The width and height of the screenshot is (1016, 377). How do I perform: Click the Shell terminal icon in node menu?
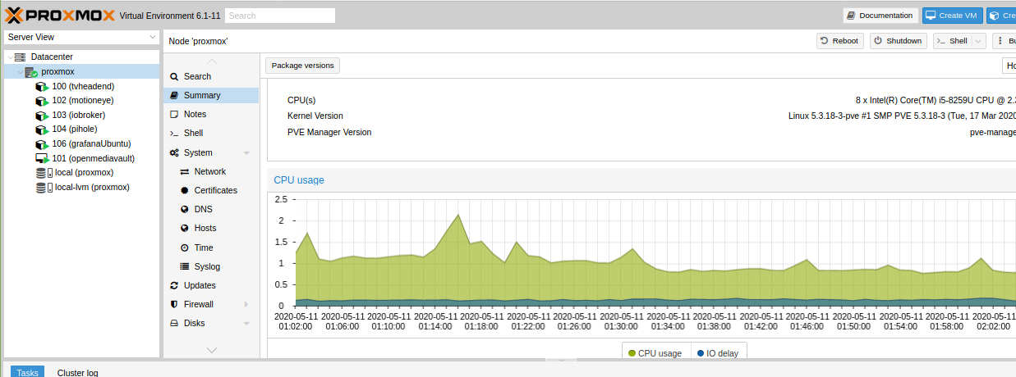(x=174, y=133)
